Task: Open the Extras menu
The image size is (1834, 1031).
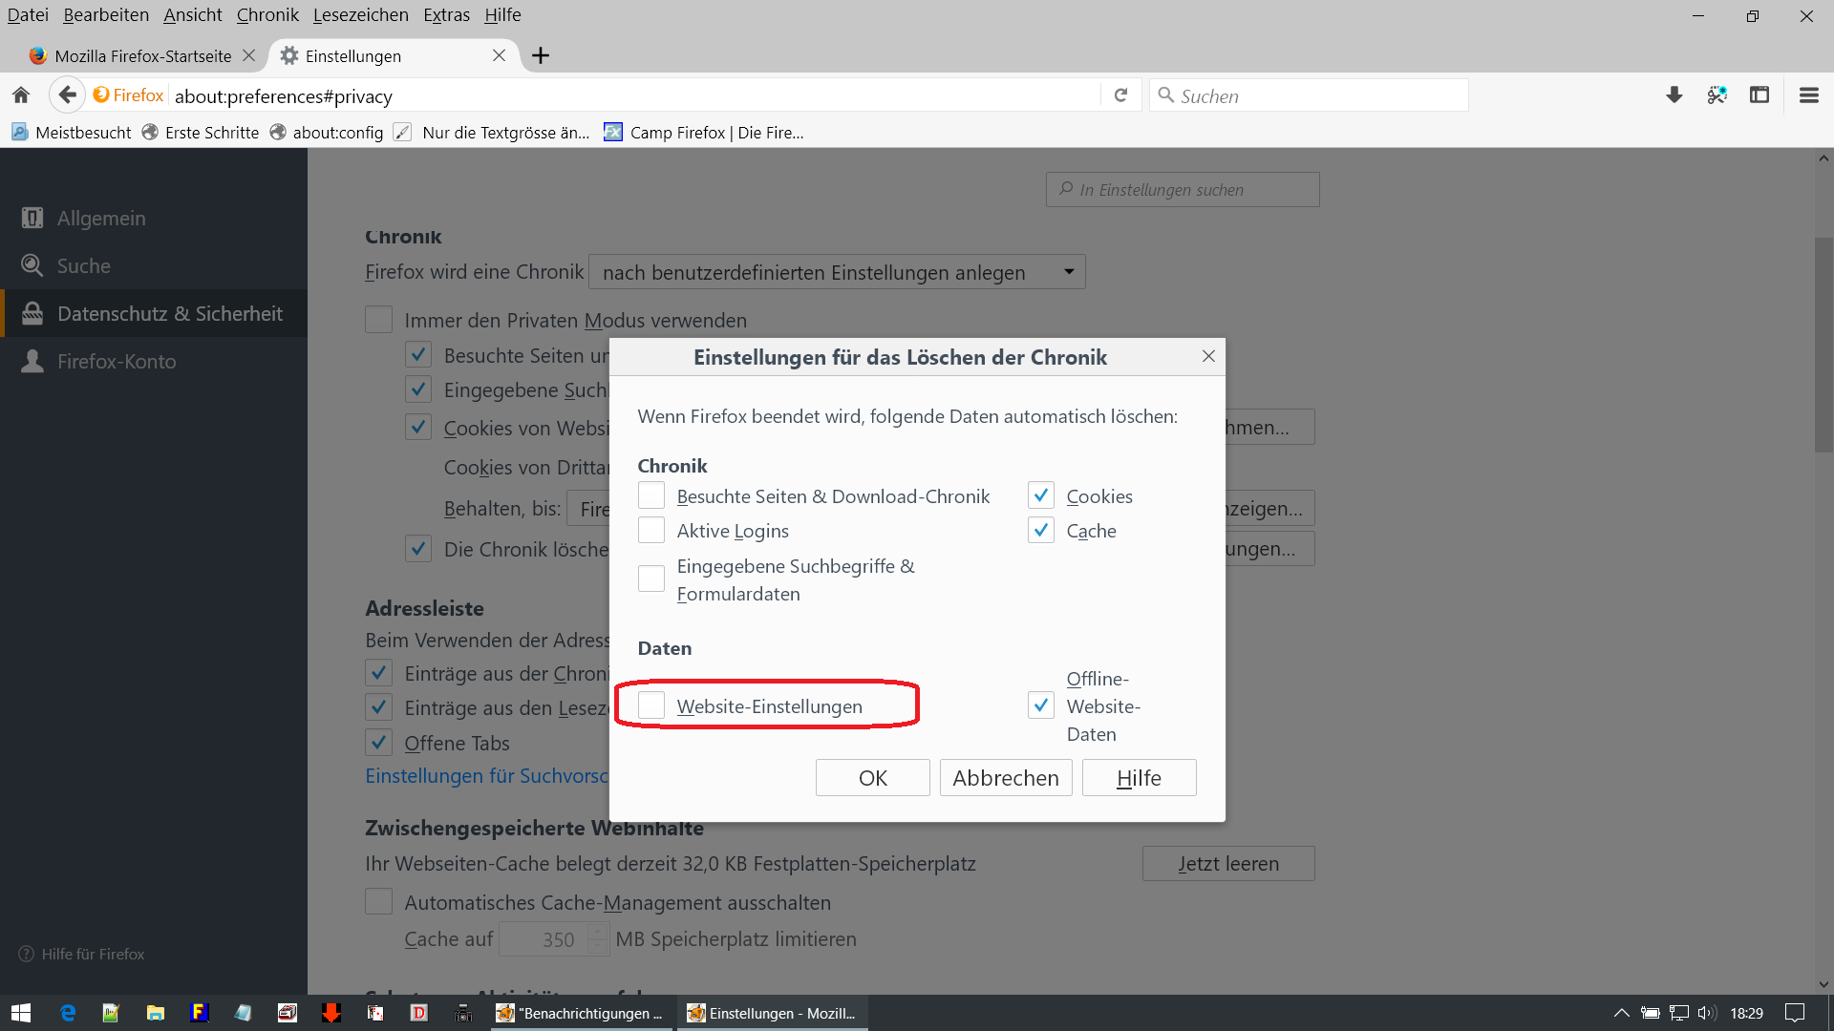Action: pyautogui.click(x=446, y=14)
